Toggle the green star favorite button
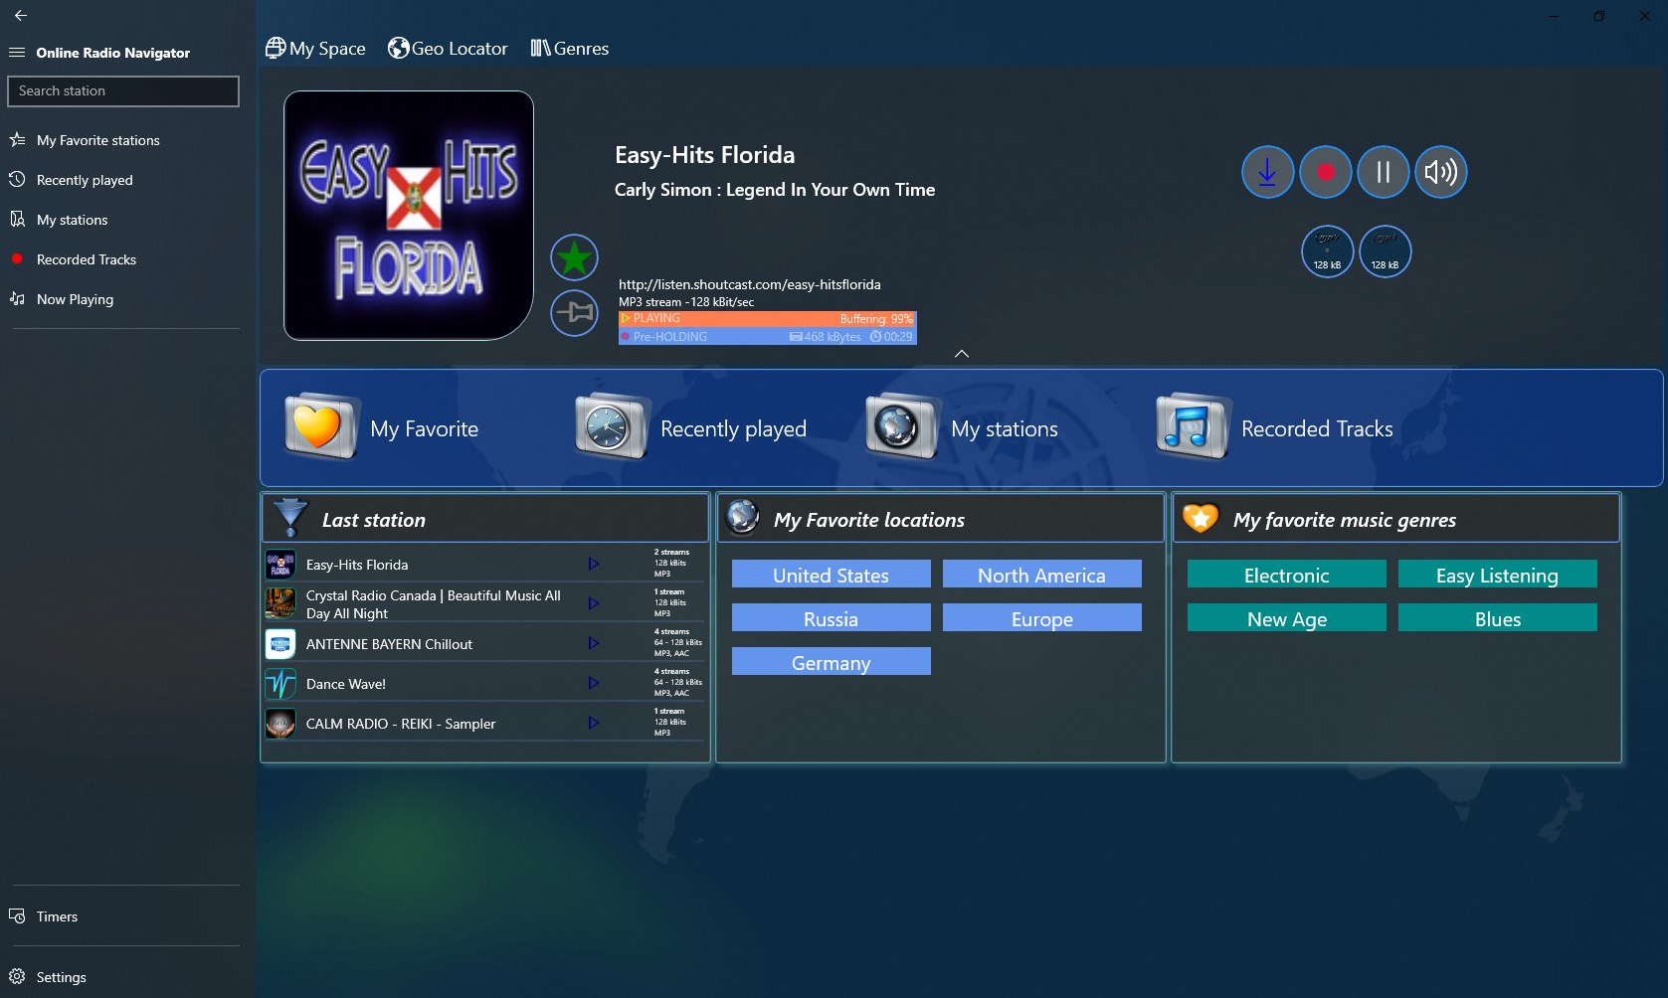 click(574, 258)
